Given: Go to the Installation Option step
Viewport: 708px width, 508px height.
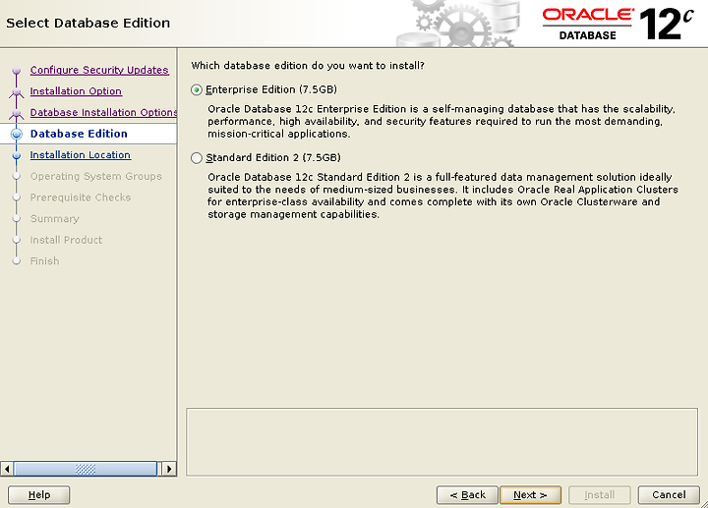Looking at the screenshot, I should (x=76, y=91).
